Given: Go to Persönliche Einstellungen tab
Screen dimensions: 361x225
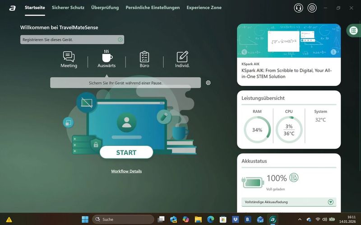Looking at the screenshot, I should point(153,8).
